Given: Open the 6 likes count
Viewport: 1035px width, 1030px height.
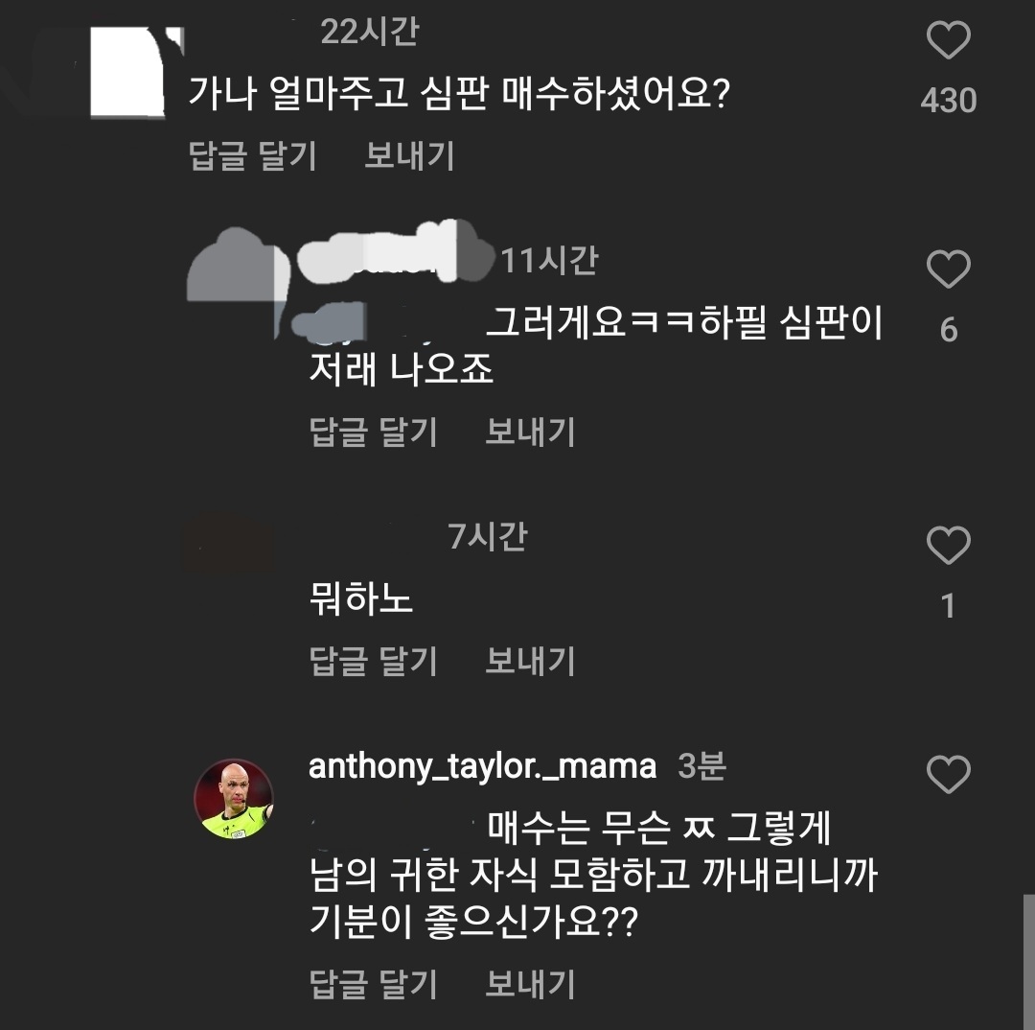Looking at the screenshot, I should coord(948,330).
